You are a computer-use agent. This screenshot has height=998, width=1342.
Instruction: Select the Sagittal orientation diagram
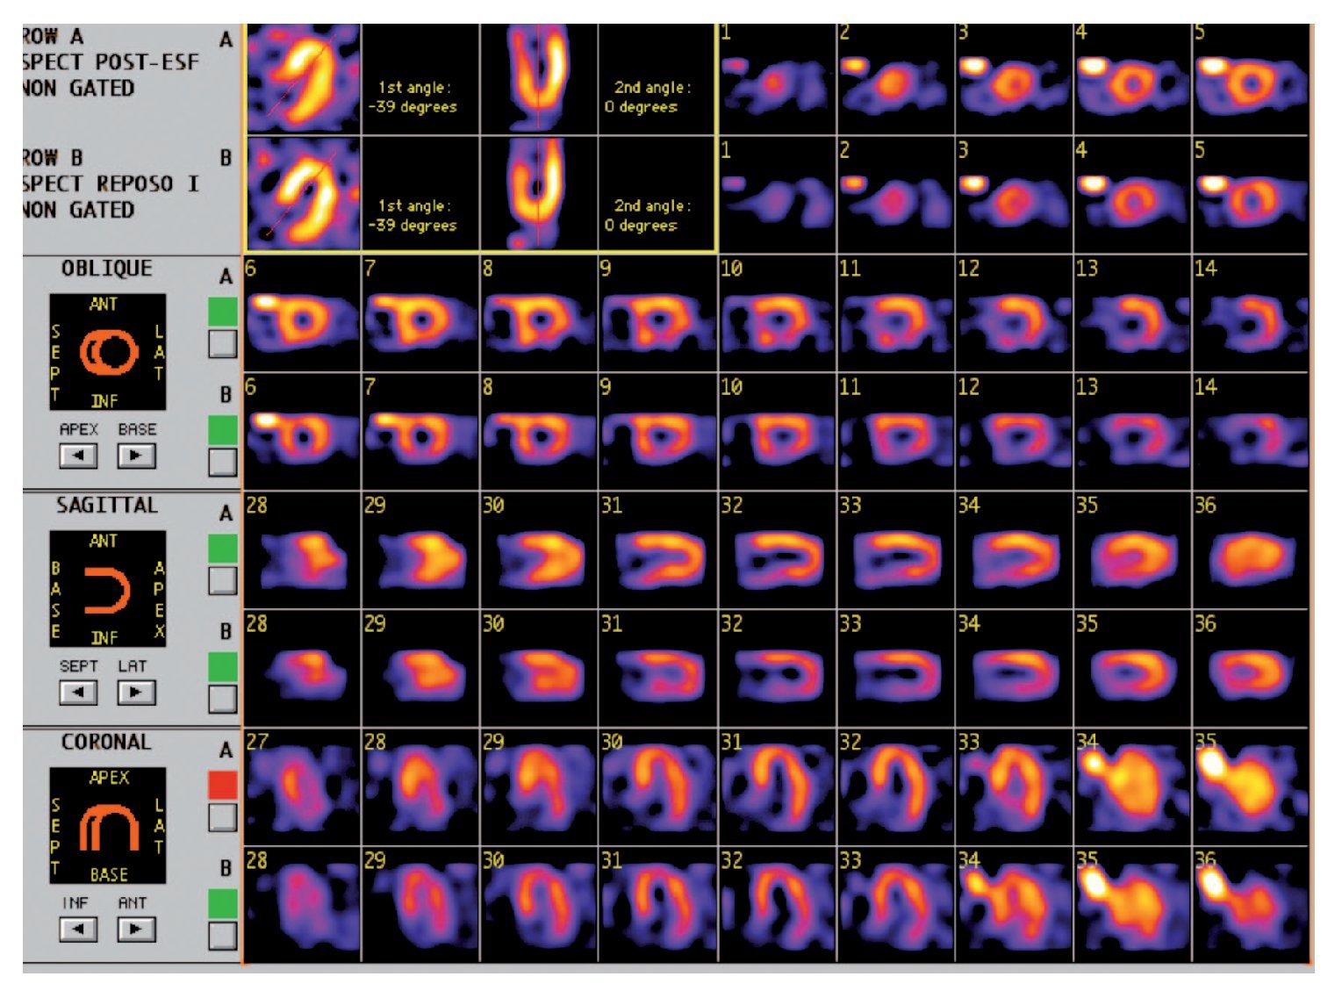pyautogui.click(x=107, y=589)
